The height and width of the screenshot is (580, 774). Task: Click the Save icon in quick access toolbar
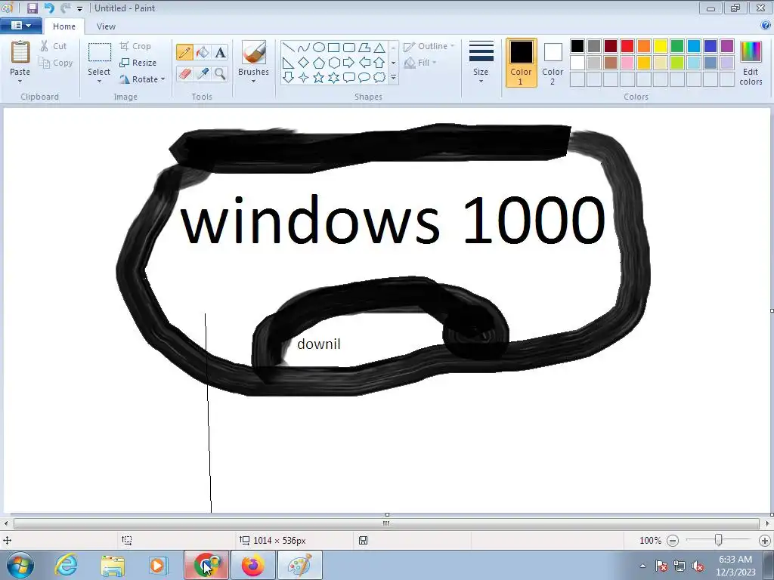pyautogui.click(x=32, y=8)
